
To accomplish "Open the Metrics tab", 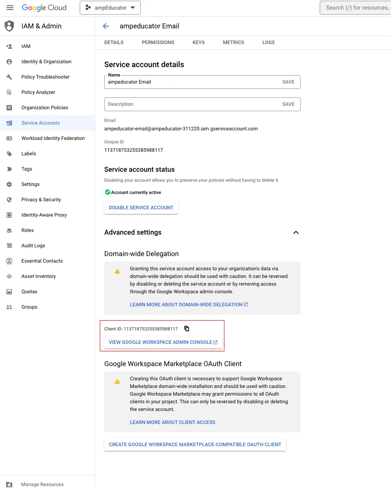I will pyautogui.click(x=233, y=43).
